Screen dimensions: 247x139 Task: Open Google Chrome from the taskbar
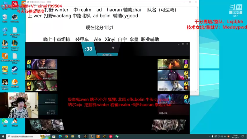pyautogui.click(x=66, y=136)
